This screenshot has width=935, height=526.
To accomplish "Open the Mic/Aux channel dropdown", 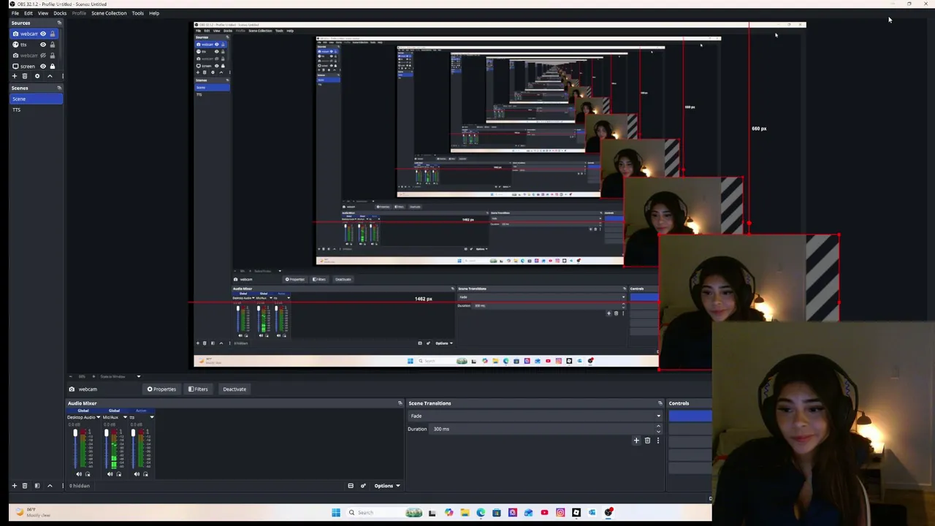I will (x=125, y=417).
